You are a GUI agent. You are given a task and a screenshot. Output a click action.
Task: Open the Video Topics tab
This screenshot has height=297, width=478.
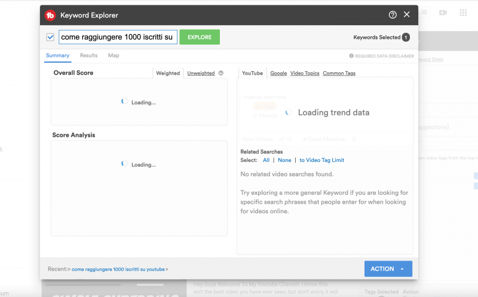pyautogui.click(x=305, y=74)
